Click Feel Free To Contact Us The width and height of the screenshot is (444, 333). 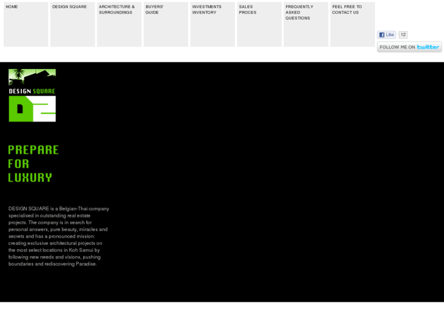(352, 24)
